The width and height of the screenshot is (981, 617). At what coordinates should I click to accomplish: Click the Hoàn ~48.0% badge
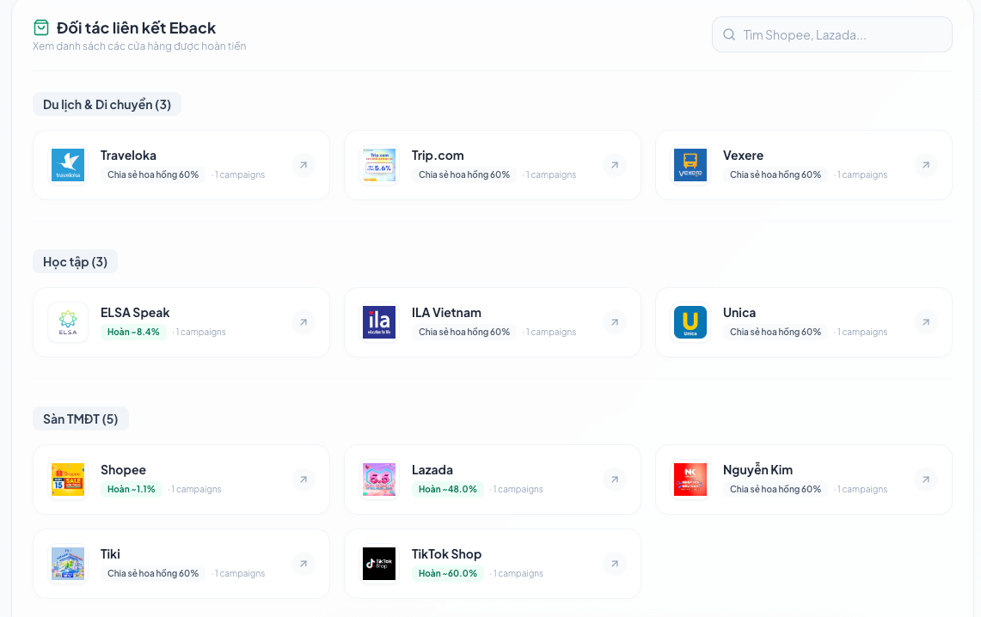(448, 489)
